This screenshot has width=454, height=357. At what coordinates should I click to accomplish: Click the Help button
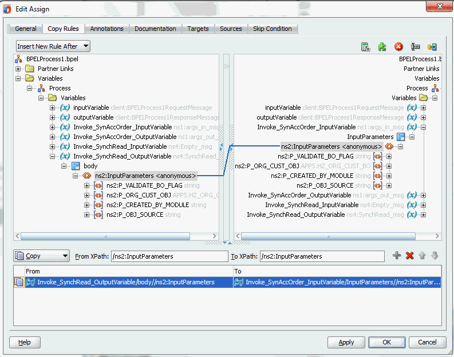point(25,342)
